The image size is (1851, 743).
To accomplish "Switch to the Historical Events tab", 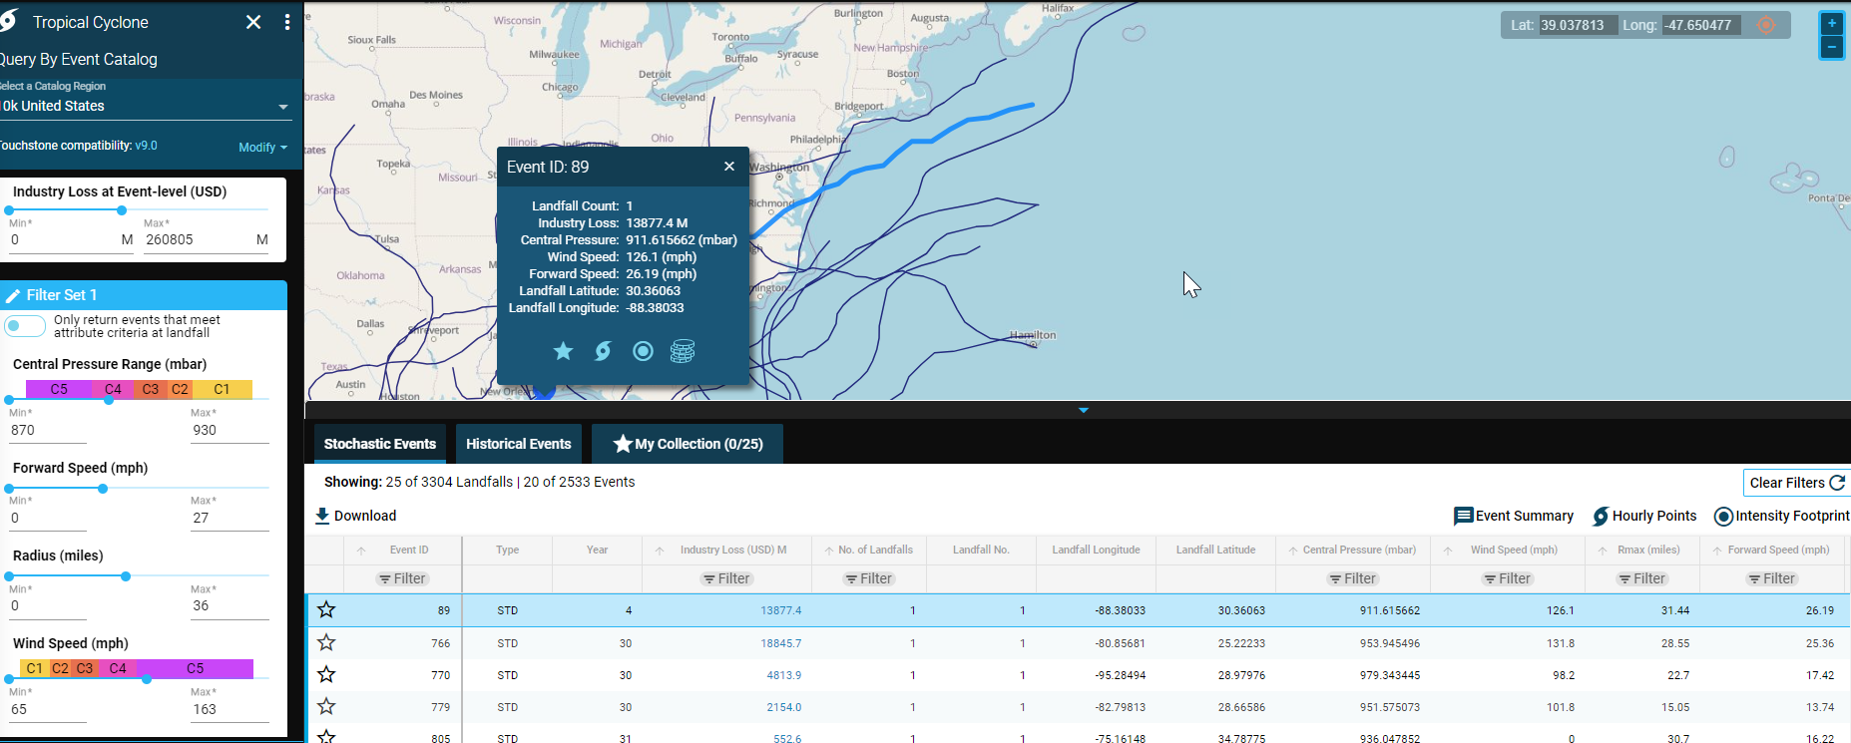I will click(x=518, y=444).
